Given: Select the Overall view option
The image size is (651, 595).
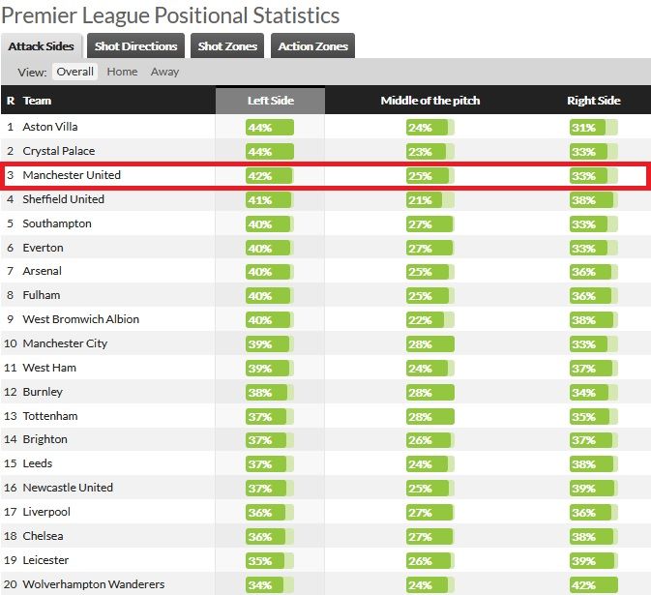Looking at the screenshot, I should click(x=74, y=72).
